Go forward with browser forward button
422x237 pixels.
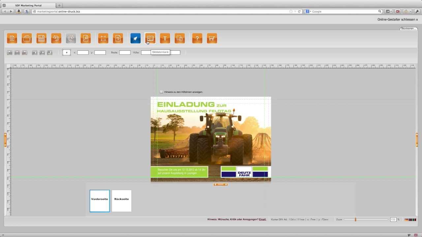(11, 11)
